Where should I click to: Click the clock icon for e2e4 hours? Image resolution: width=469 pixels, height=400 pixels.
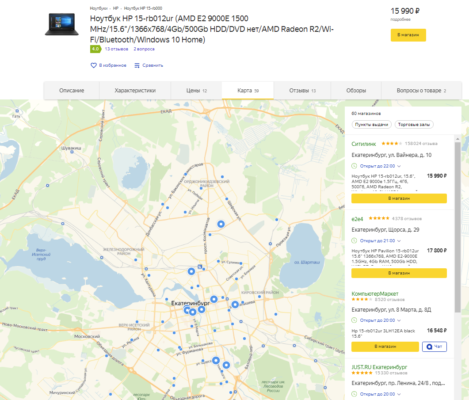(354, 240)
